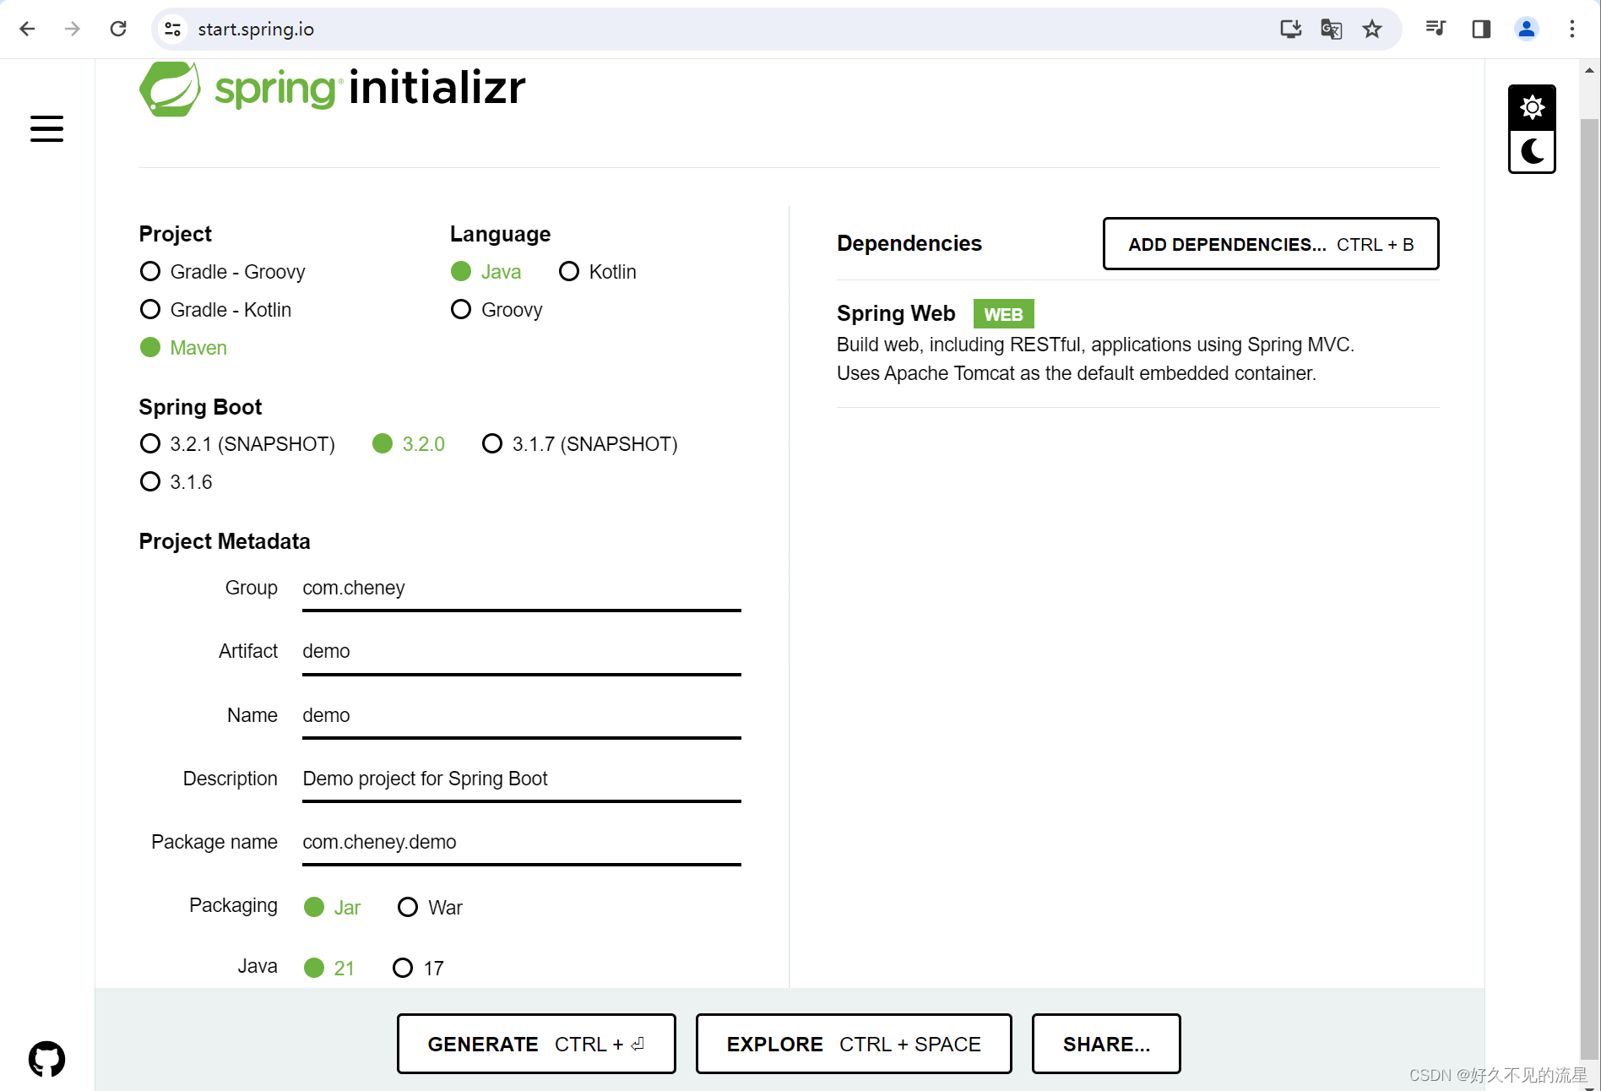The width and height of the screenshot is (1601, 1091).
Task: Open the hamburger side menu
Action: [46, 128]
